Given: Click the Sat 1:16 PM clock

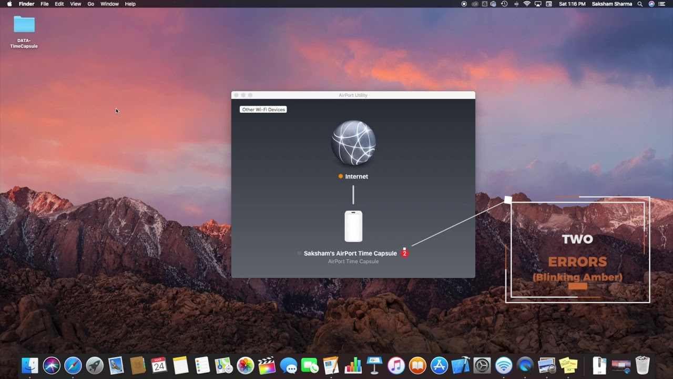Looking at the screenshot, I should tap(572, 4).
